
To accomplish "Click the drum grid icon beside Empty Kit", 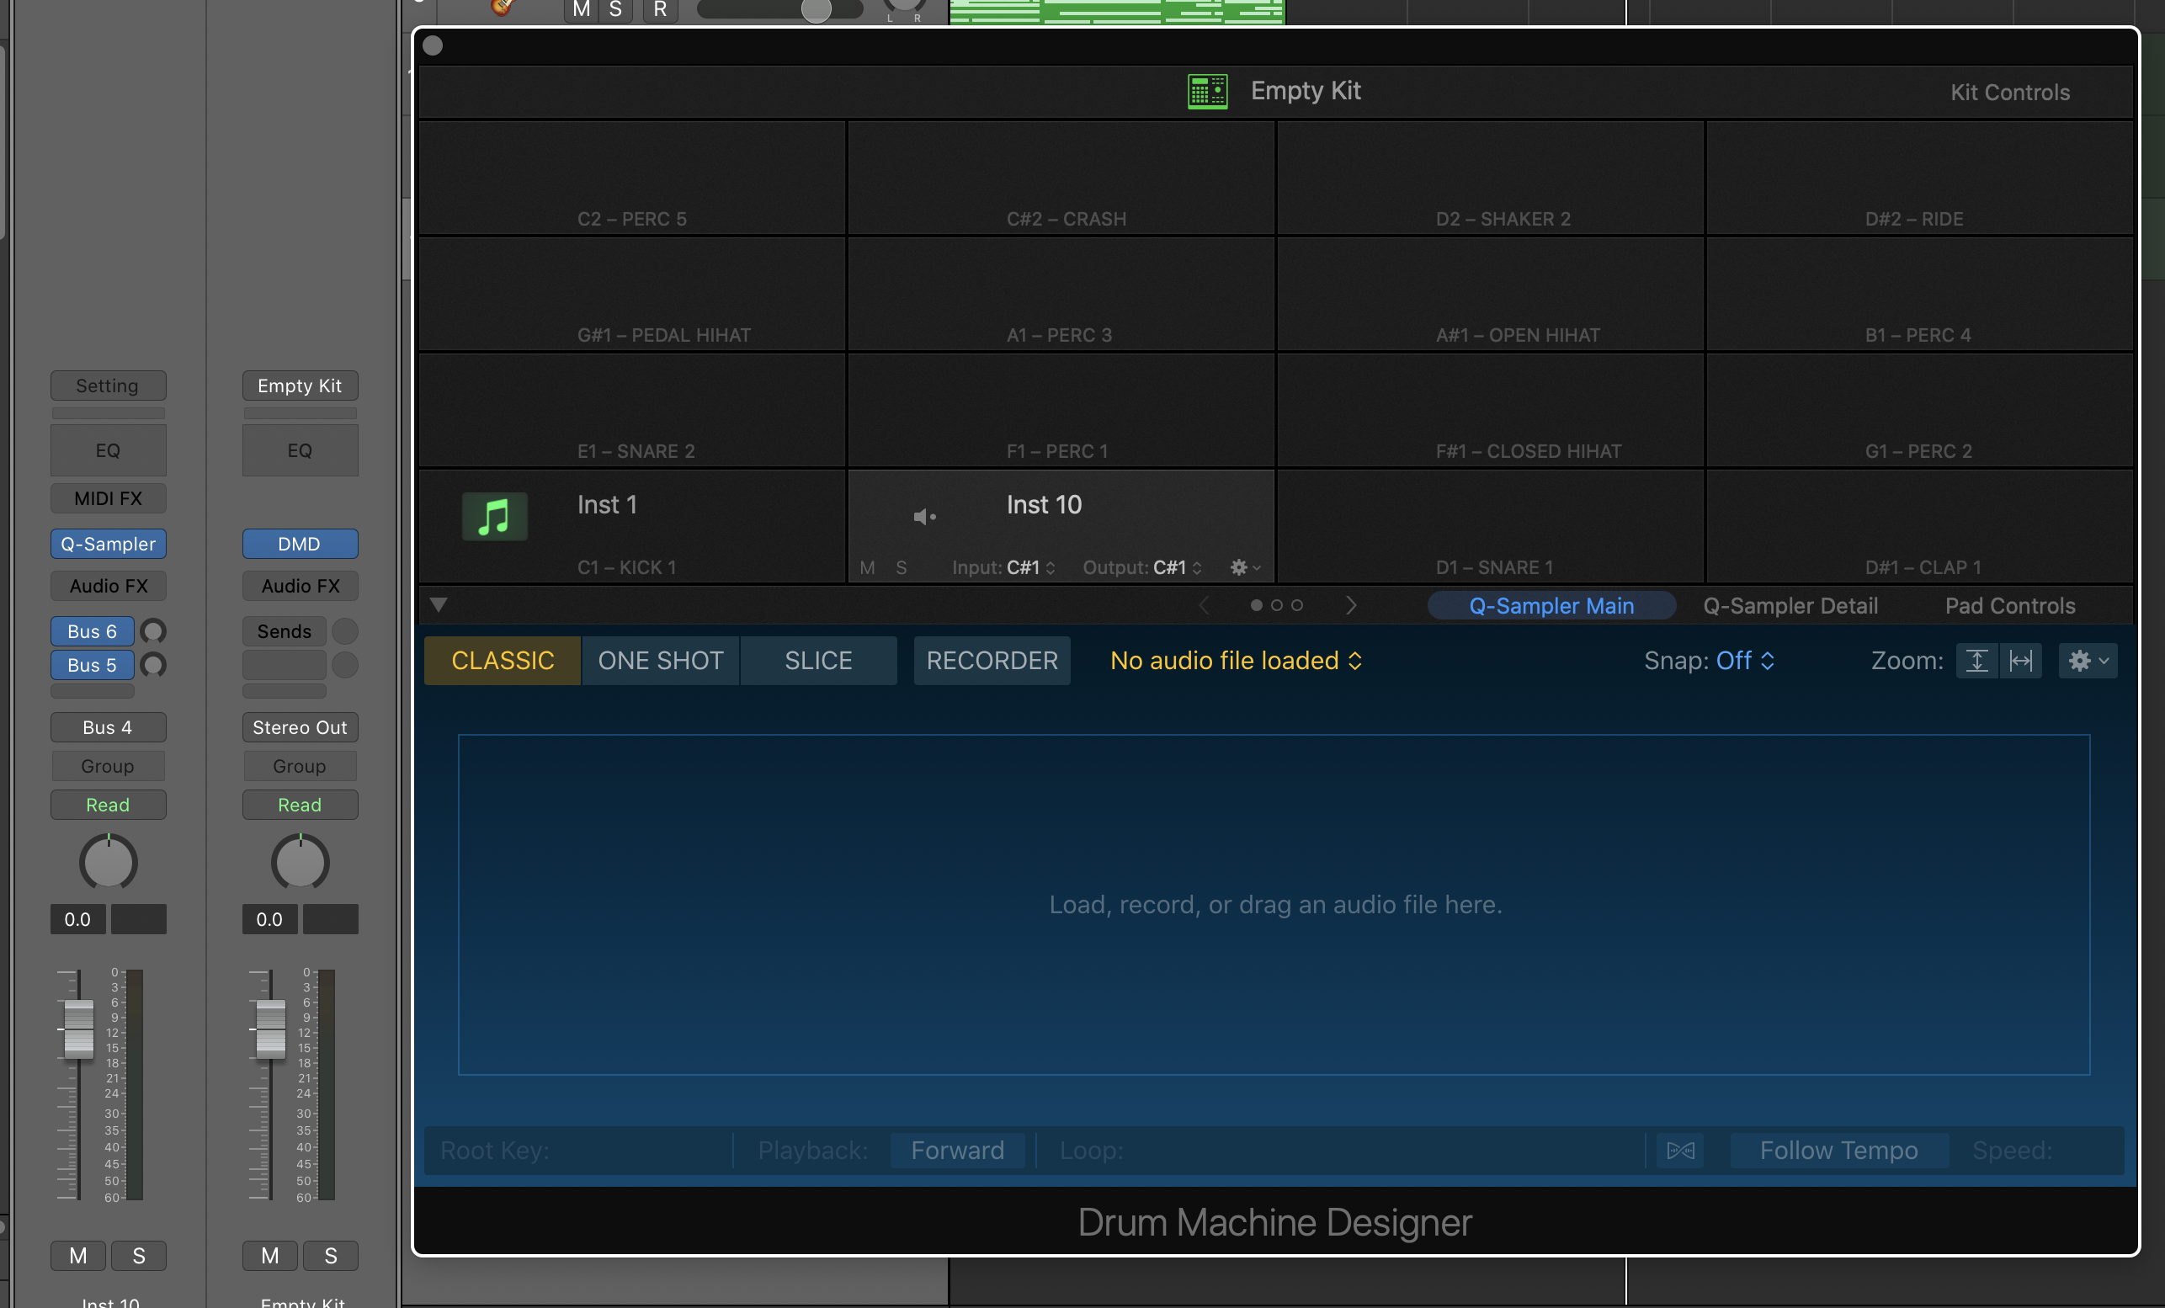I will point(1207,92).
